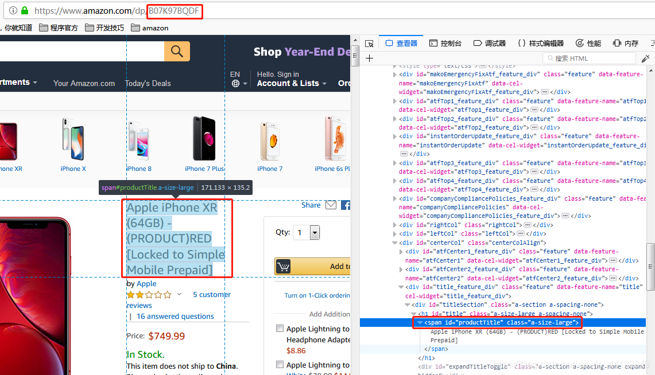Viewport: 655px width, 375px height.
Task: Select the highlighted productTitle span row
Action: coord(502,322)
